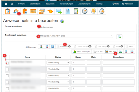Open the blue document page toolbar icon
The image size is (139, 92).
click(x=67, y=11)
